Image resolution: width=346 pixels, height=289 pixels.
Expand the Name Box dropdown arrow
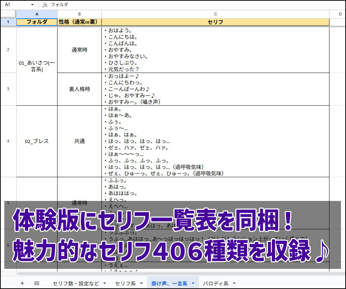32,5
